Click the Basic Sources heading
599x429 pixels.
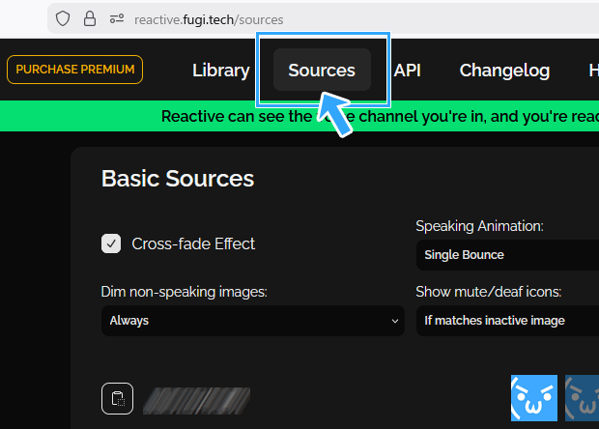tap(178, 179)
